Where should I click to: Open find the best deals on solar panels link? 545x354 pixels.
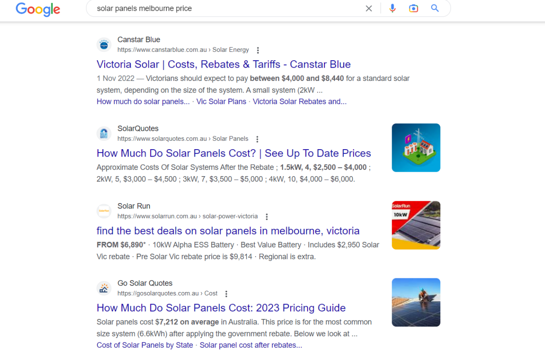pyautogui.click(x=228, y=231)
